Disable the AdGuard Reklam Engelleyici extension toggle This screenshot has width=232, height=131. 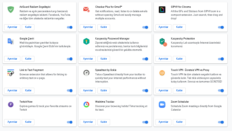(70, 27)
